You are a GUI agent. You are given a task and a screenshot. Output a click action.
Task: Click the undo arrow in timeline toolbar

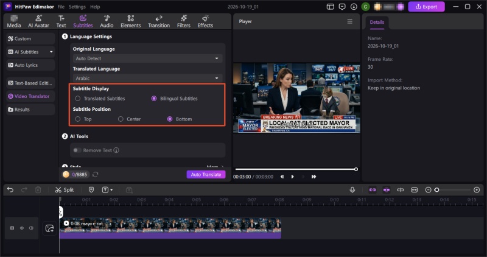[x=10, y=189]
